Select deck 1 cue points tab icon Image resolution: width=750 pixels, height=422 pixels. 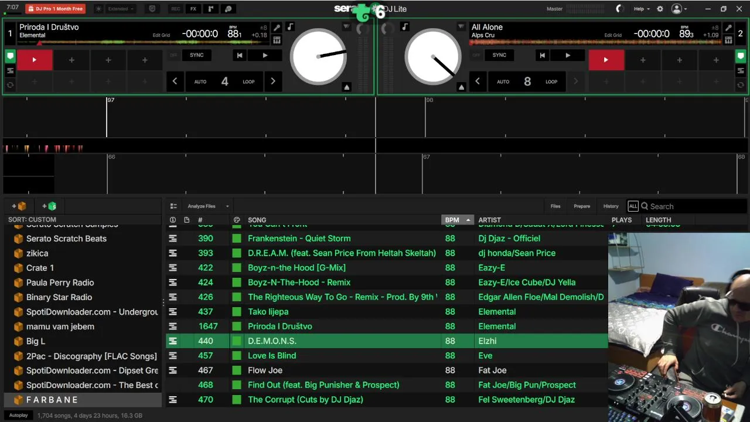(x=10, y=56)
